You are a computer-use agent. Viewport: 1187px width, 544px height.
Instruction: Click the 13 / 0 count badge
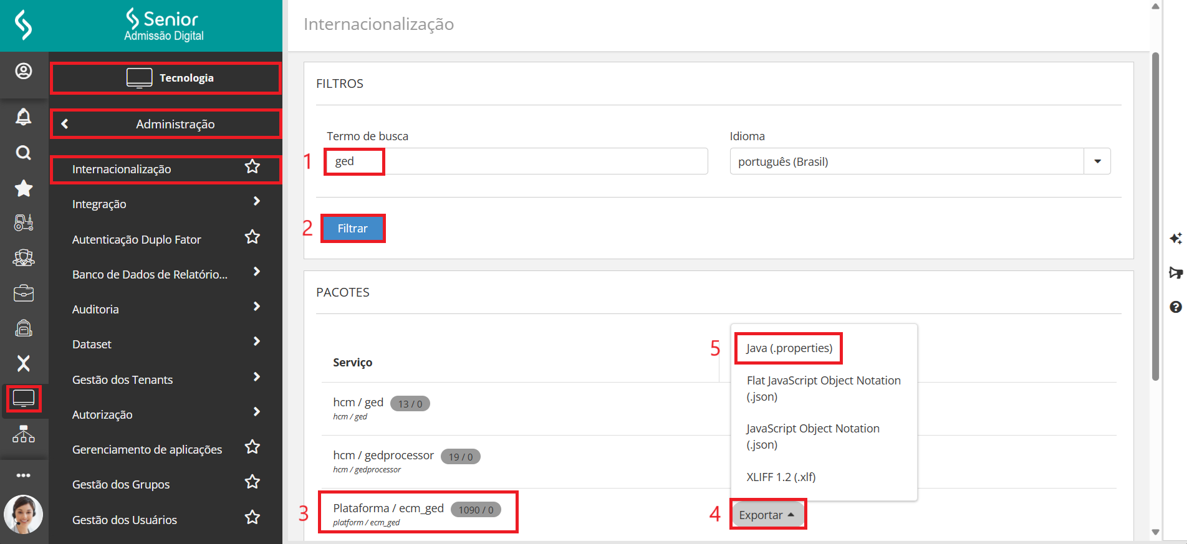[x=410, y=404]
